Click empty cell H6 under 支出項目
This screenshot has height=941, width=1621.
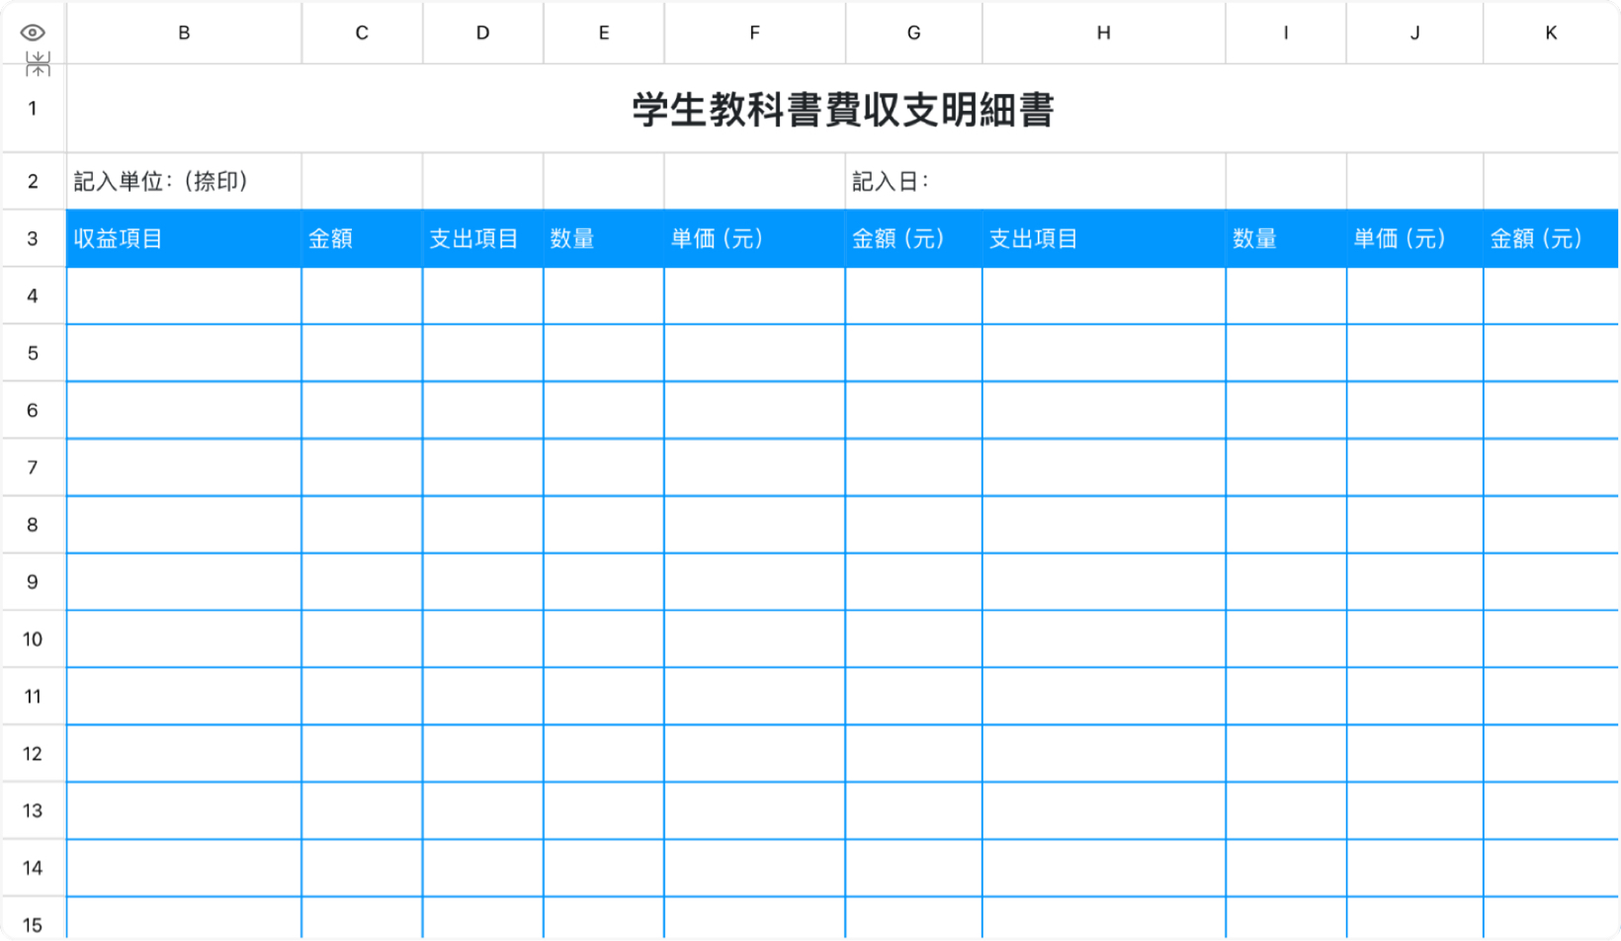click(1104, 410)
